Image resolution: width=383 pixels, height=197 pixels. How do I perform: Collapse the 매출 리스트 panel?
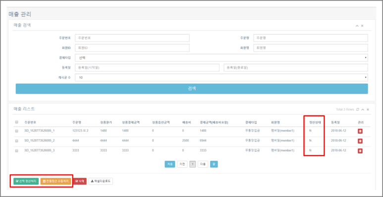363,109
